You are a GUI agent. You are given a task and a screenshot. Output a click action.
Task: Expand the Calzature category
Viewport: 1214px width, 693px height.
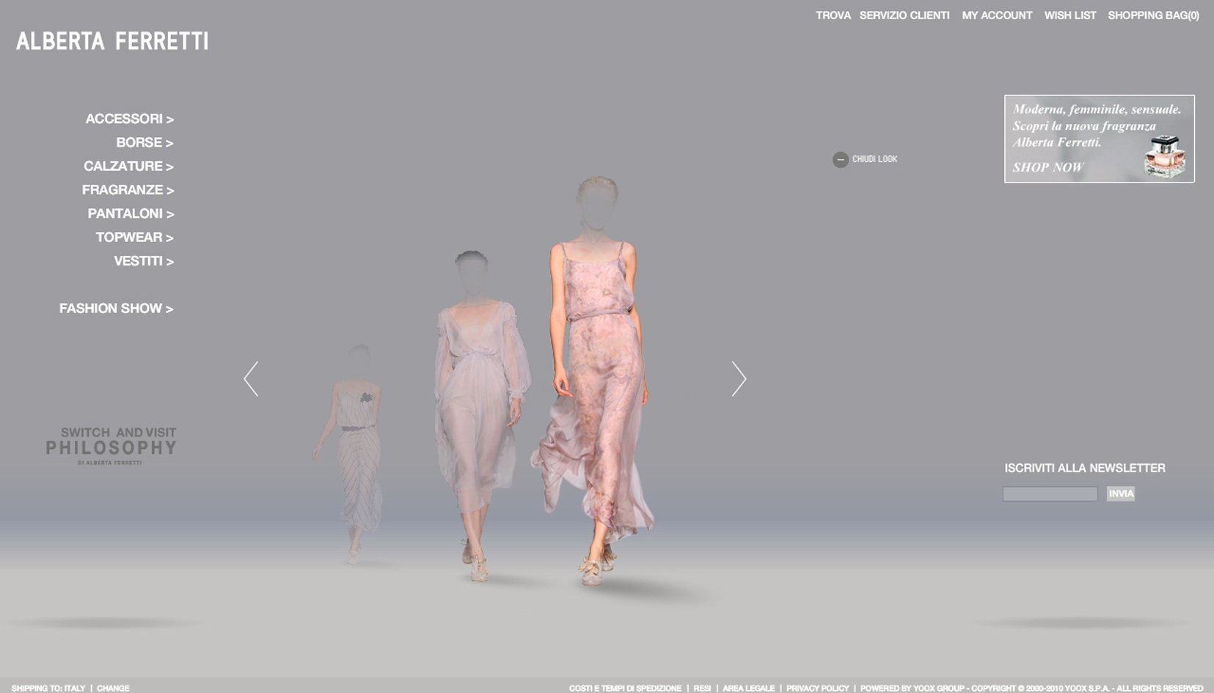coord(128,166)
